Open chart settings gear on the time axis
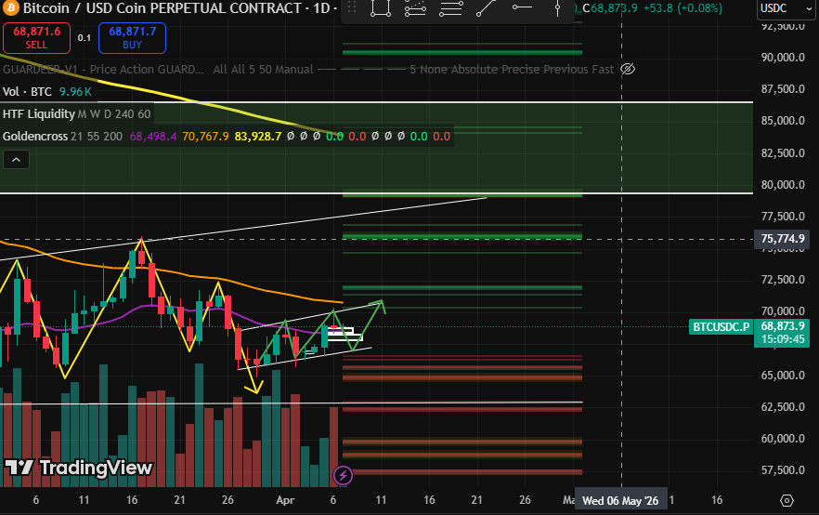This screenshot has width=819, height=515. click(x=786, y=500)
